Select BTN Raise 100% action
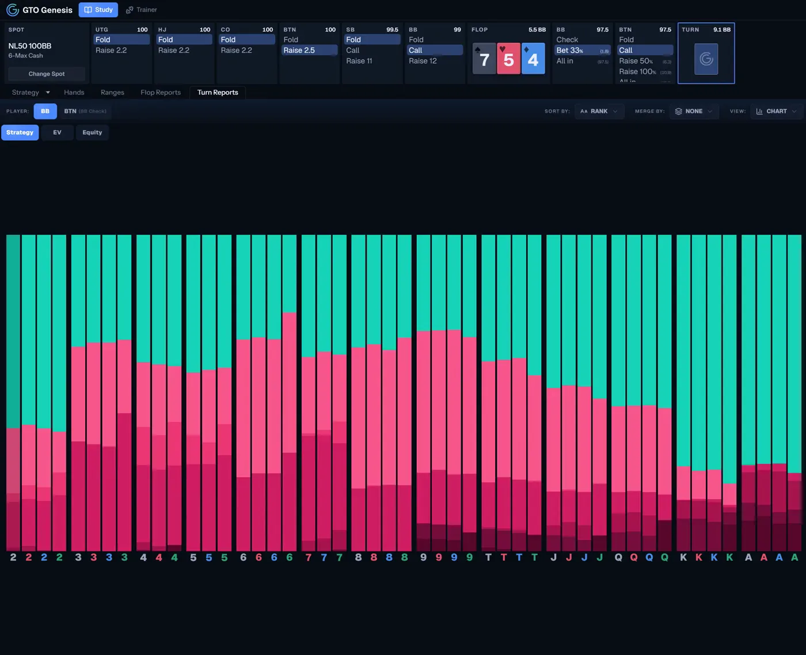This screenshot has height=655, width=806. click(x=645, y=71)
